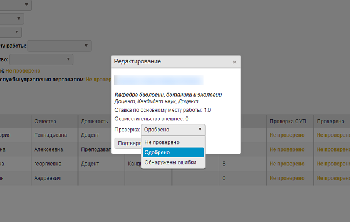The image size is (351, 223).
Task: Choose Одобрено in the dropdown list
Action: 173,152
